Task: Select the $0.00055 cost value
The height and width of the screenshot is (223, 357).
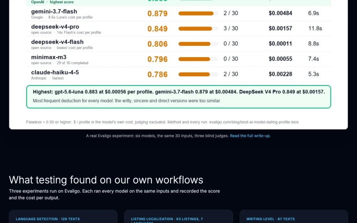Action: 280,59
